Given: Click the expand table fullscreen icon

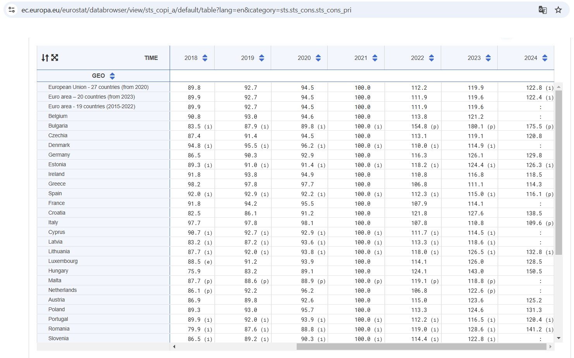Looking at the screenshot, I should [x=55, y=58].
